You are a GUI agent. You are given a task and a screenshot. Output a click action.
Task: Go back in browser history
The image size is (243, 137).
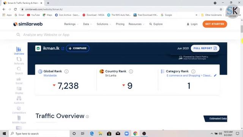click(x=4, y=9)
